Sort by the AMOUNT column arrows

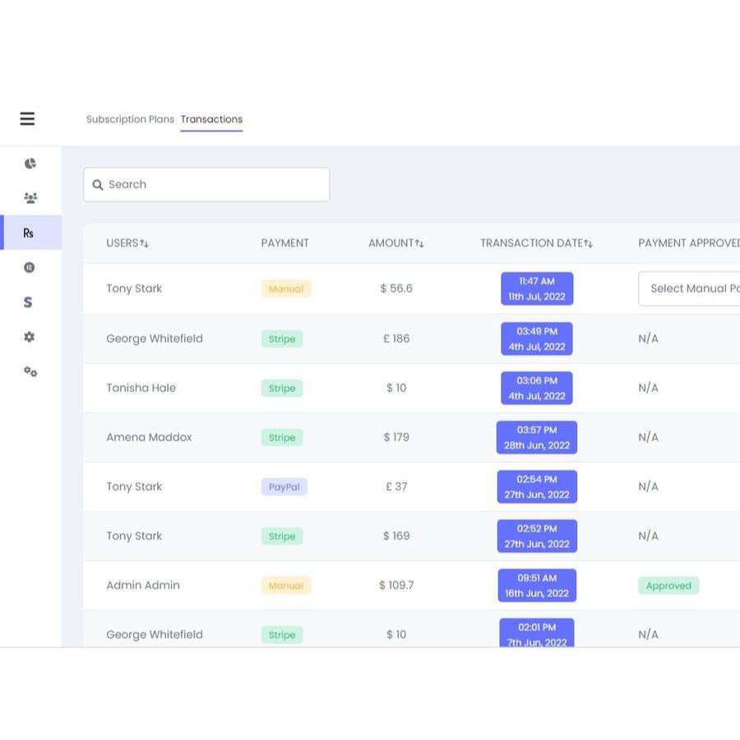[419, 243]
